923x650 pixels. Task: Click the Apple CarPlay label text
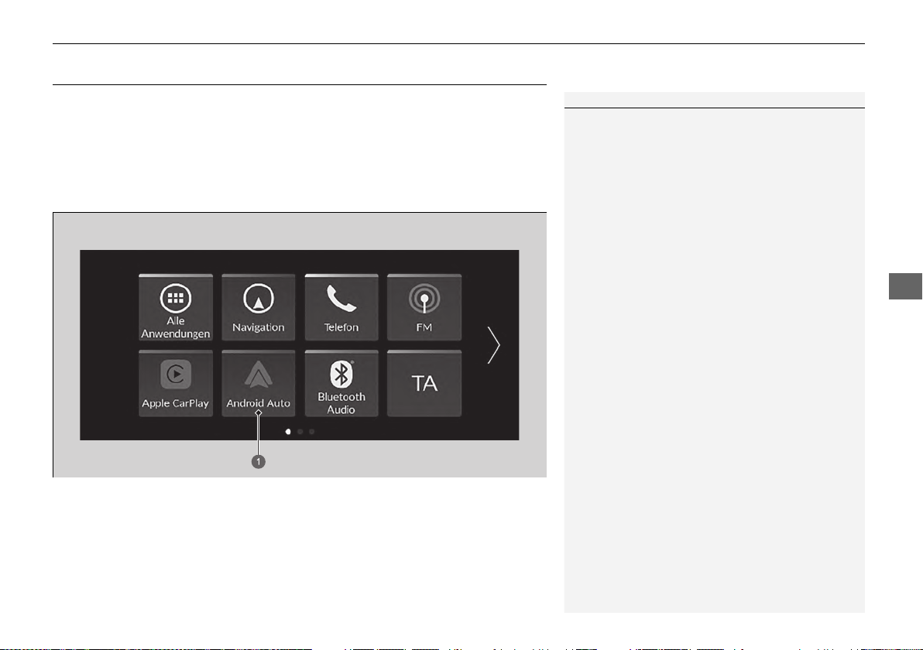pyautogui.click(x=176, y=403)
